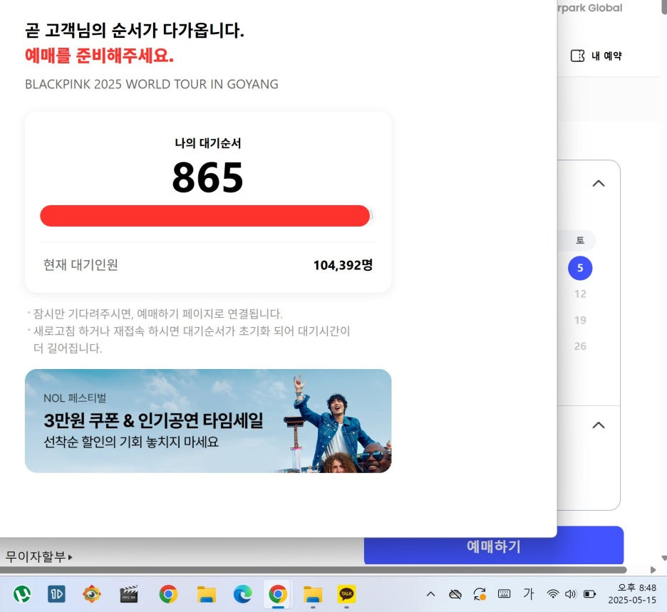Select date 26 in the calendar
This screenshot has width=667, height=612.
[580, 346]
